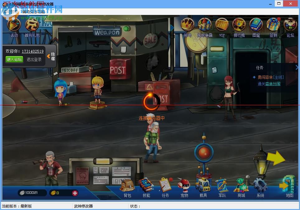Open the 地图 map door icon
This screenshot has width=300, height=210.
coord(289,186)
